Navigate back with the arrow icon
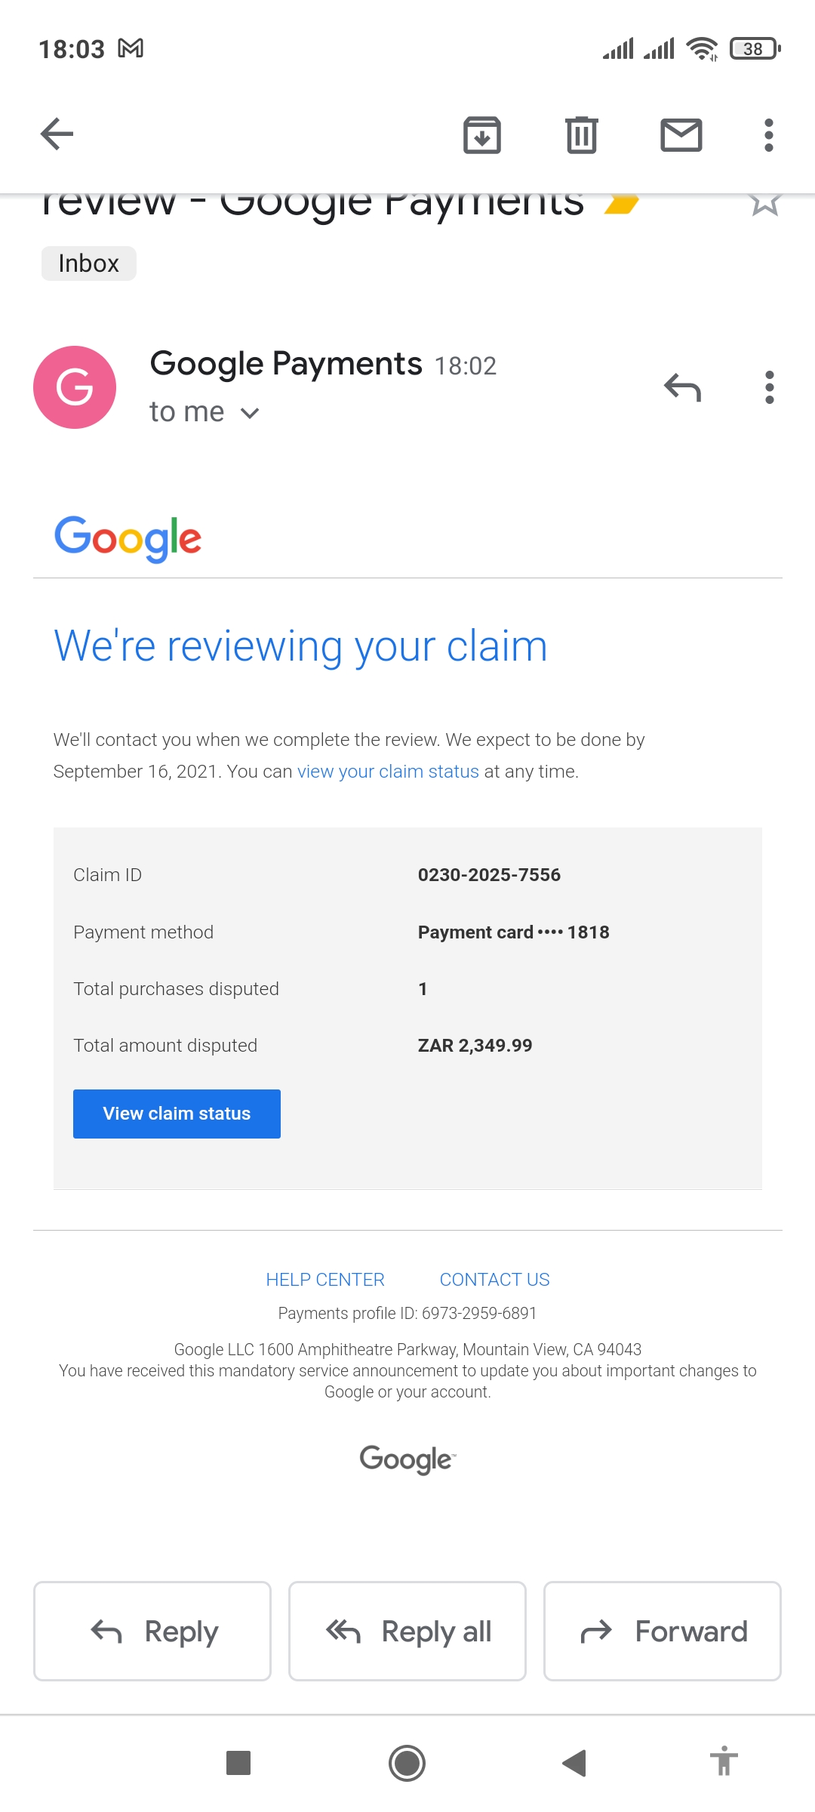815x1812 pixels. pyautogui.click(x=57, y=134)
